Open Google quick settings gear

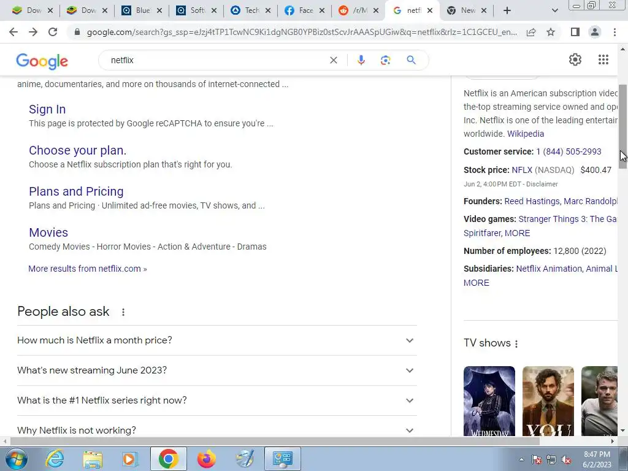pyautogui.click(x=575, y=59)
